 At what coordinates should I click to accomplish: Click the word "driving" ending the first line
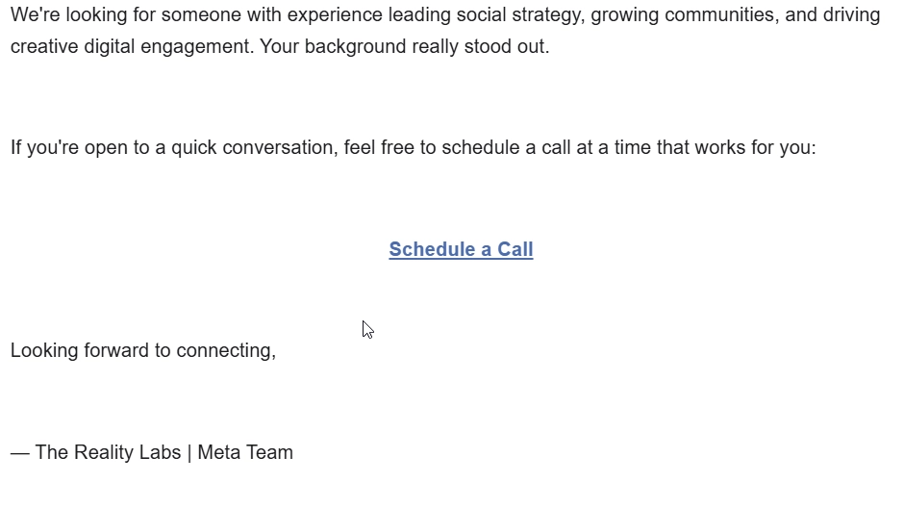pyautogui.click(x=851, y=15)
